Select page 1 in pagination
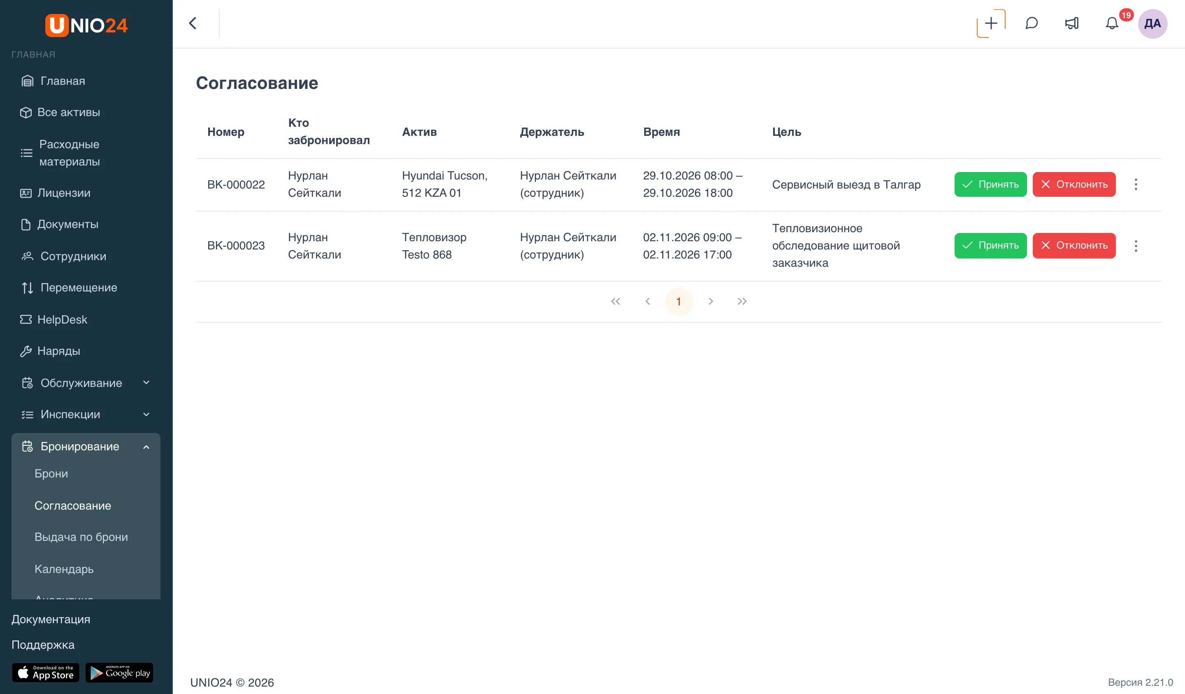 [x=678, y=301]
